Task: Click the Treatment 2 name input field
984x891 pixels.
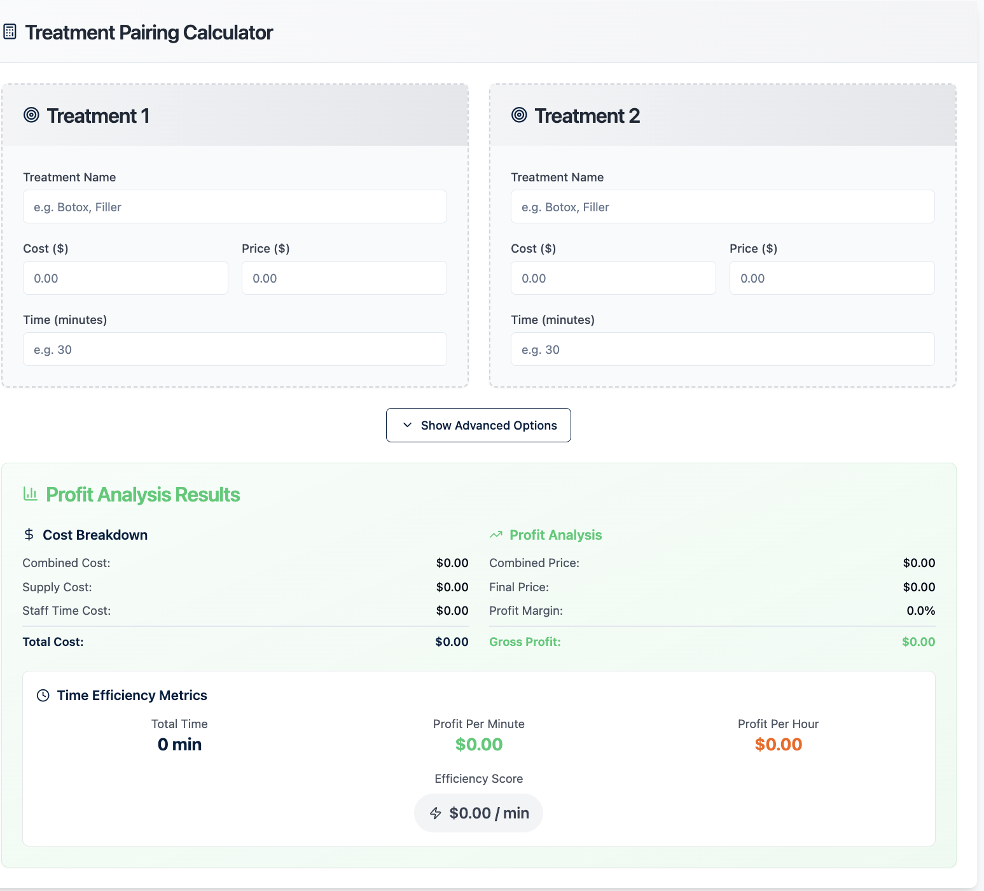Action: tap(722, 206)
